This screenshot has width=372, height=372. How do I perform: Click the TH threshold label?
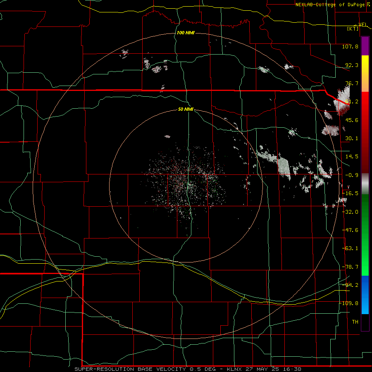click(355, 322)
